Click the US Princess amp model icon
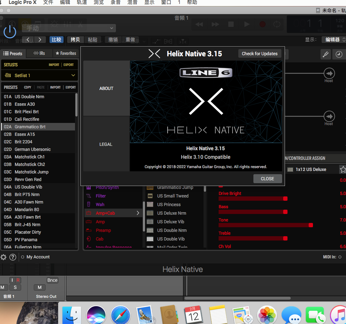Screen dimensions: 346x324 tap(151, 204)
